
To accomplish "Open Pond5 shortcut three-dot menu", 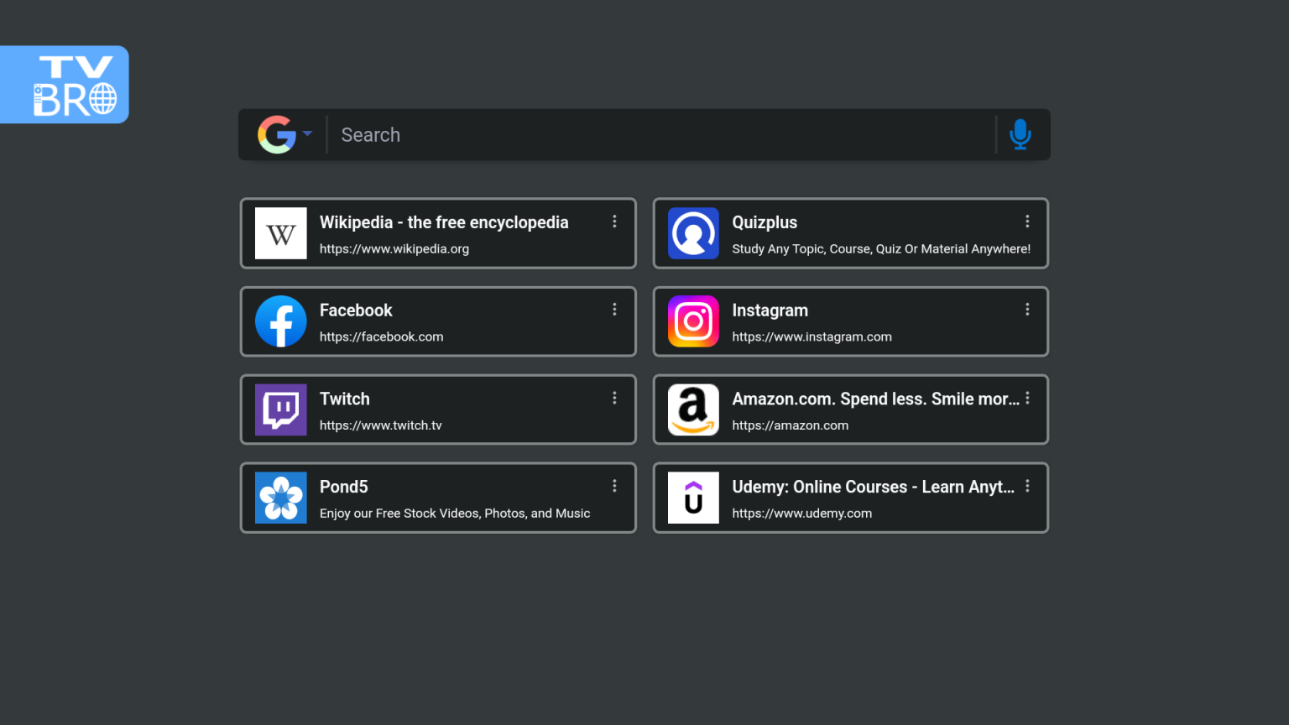I will click(x=614, y=486).
